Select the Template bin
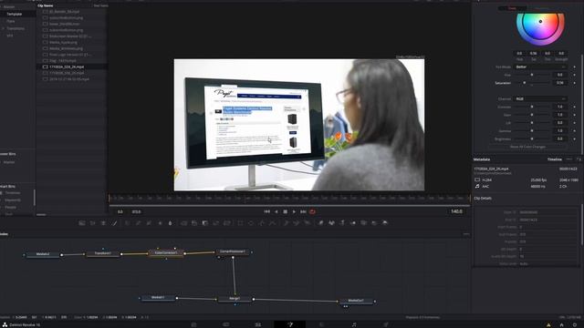This screenshot has width=584, height=328. pyautogui.click(x=15, y=15)
